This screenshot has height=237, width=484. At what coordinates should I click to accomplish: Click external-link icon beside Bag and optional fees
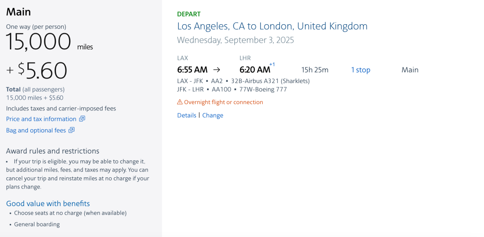(x=72, y=131)
